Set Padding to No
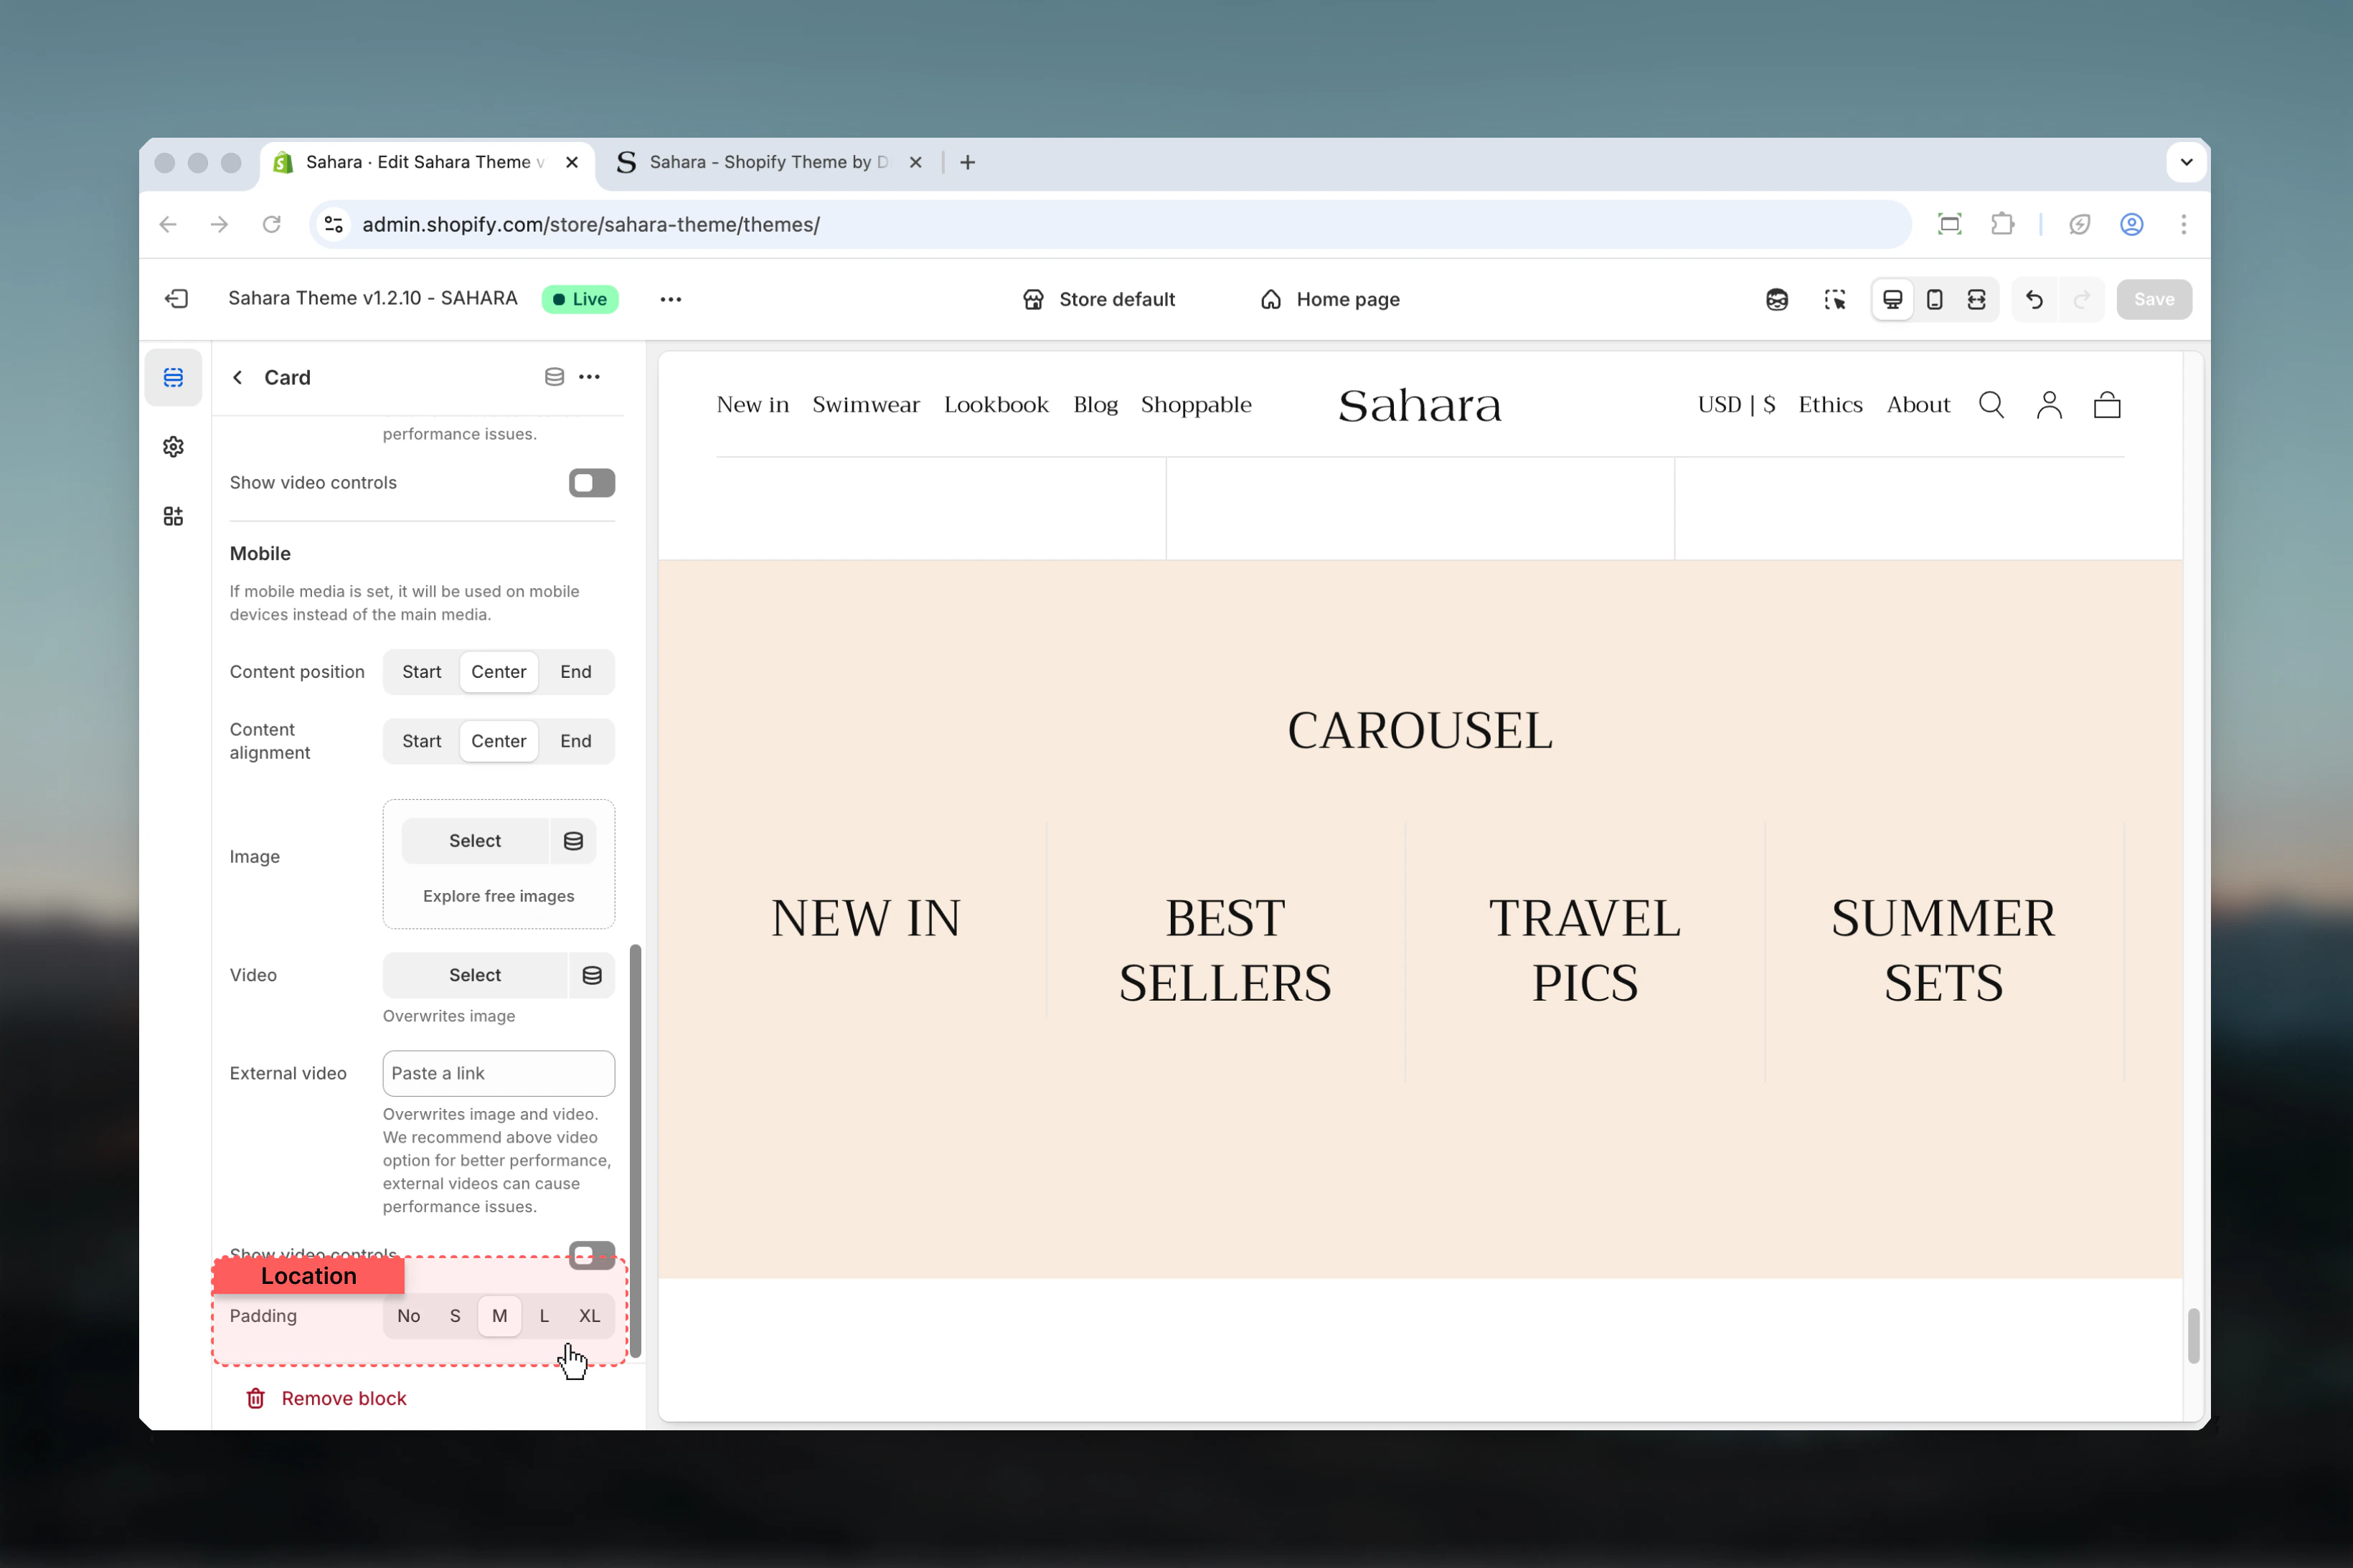2353x1568 pixels. click(x=409, y=1316)
